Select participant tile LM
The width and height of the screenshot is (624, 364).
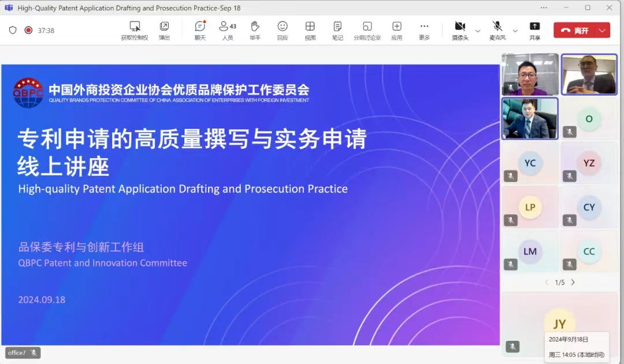[530, 251]
